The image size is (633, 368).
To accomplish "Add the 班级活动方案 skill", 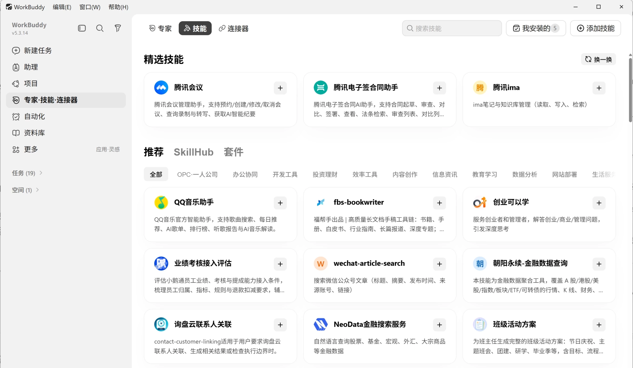I will (x=599, y=325).
